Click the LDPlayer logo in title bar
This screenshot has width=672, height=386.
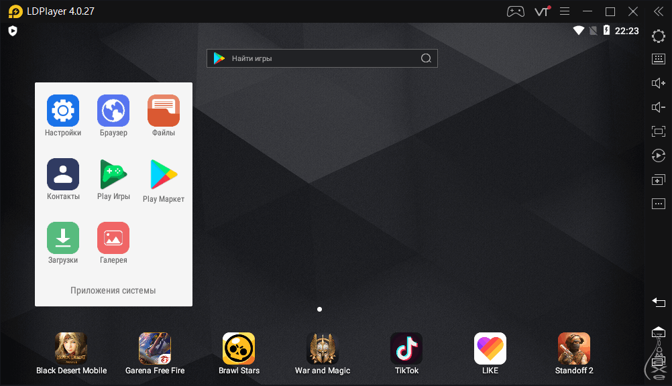point(15,11)
